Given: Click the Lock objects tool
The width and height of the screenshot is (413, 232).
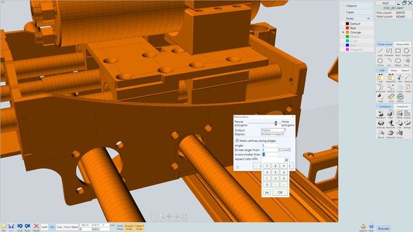Looking at the screenshot, I should 391,98.
